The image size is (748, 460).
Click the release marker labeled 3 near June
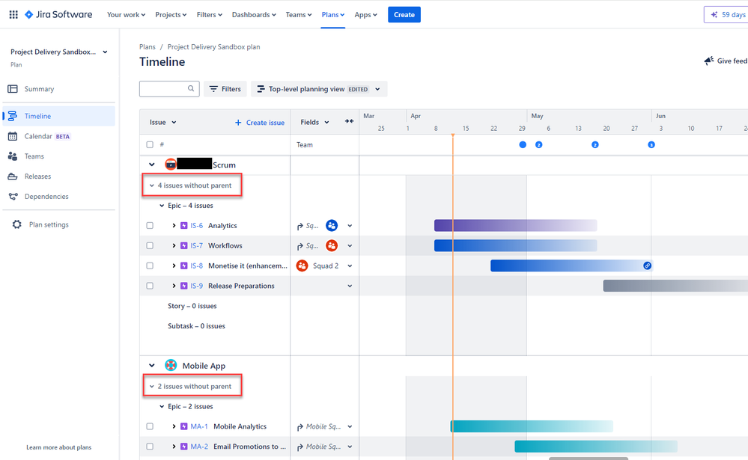pyautogui.click(x=651, y=144)
